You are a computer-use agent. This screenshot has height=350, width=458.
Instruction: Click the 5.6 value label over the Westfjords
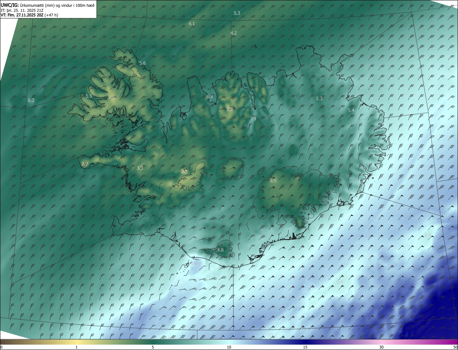point(142,63)
